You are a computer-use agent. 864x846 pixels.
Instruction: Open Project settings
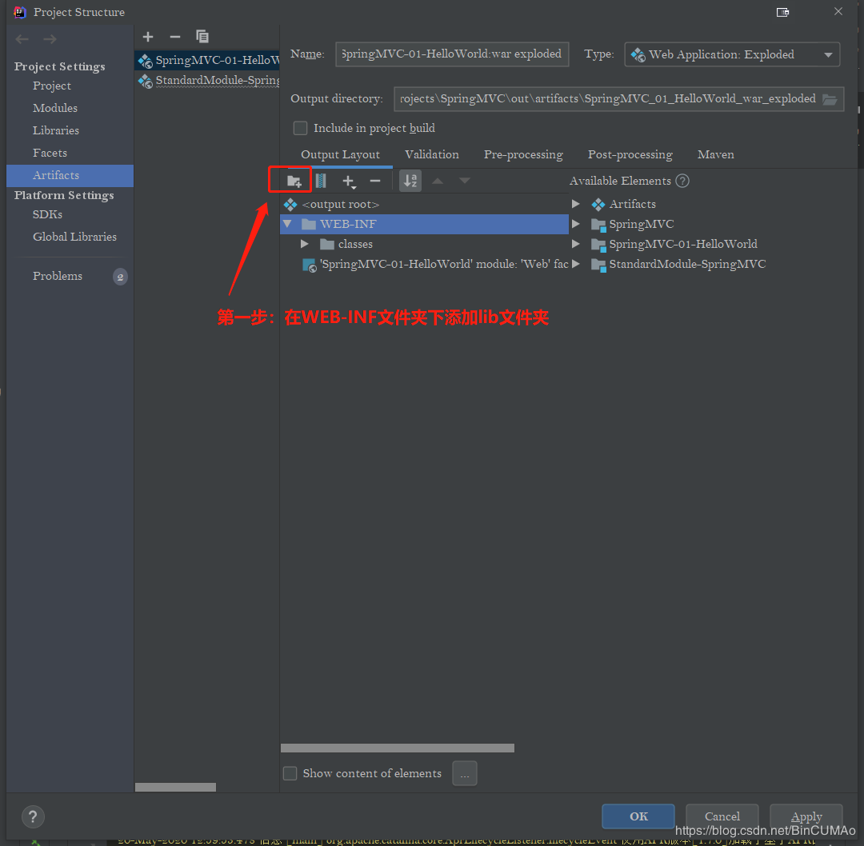52,86
